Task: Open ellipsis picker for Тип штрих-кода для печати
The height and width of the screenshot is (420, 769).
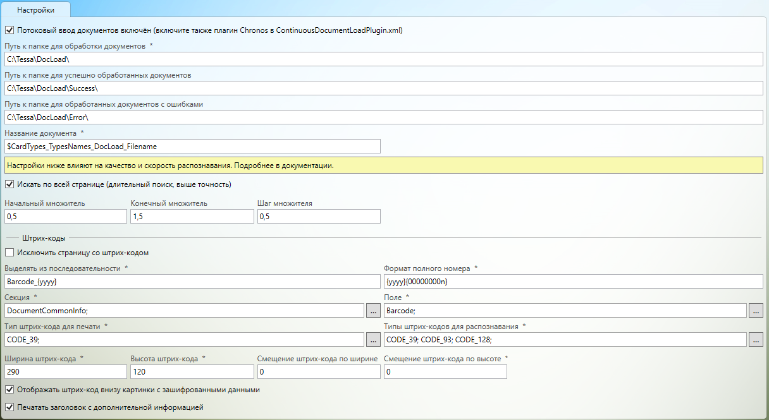Action: 373,340
